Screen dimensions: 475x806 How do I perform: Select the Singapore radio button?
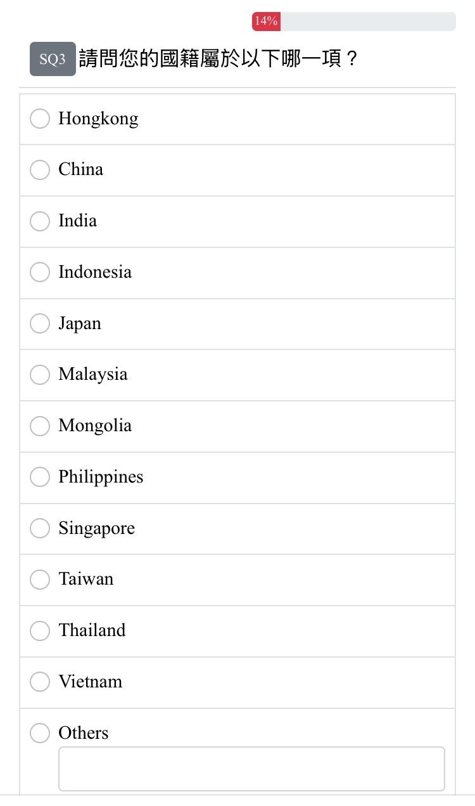tap(40, 528)
